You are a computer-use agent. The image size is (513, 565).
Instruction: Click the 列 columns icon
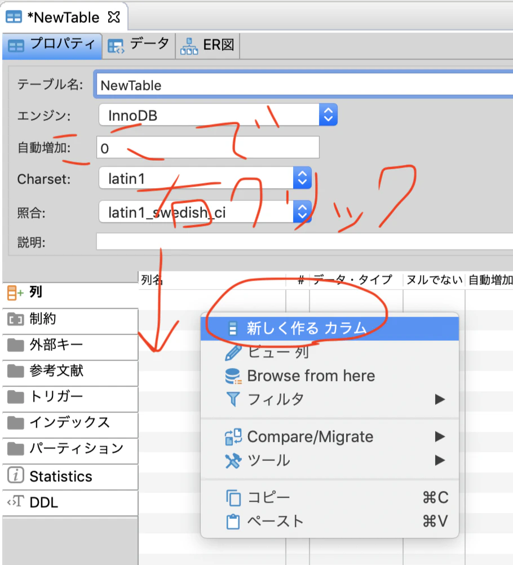[x=15, y=293]
